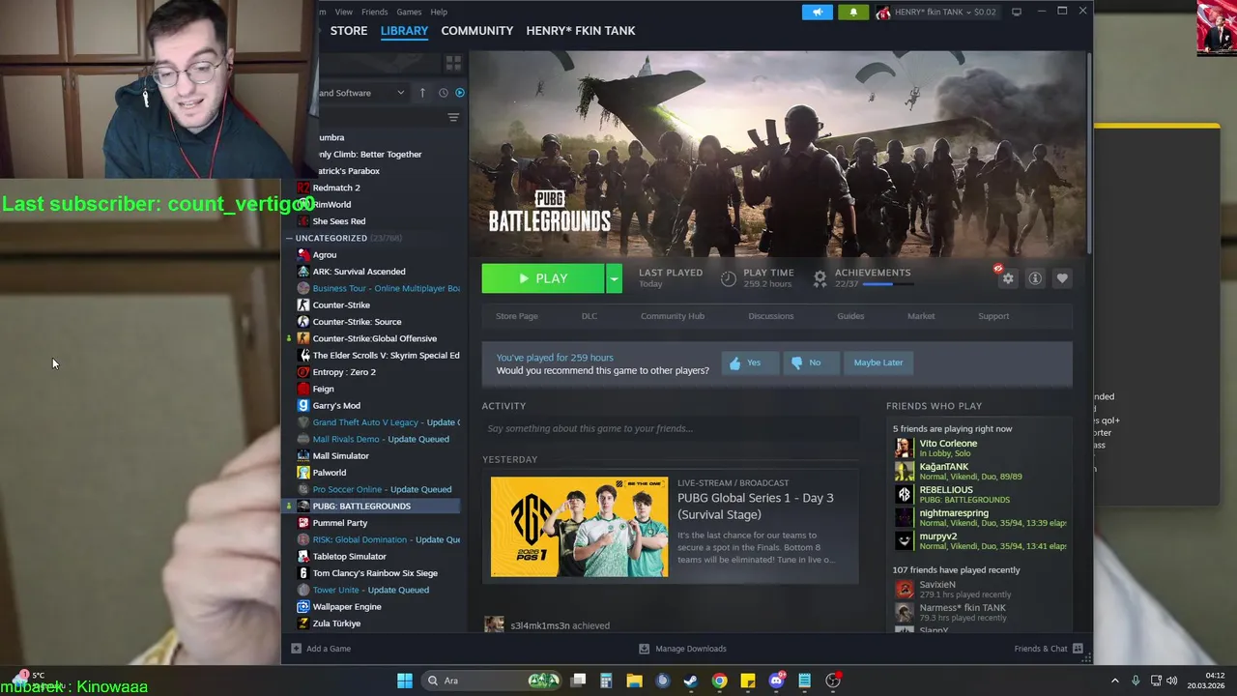Go to the STORE tab
The height and width of the screenshot is (696, 1237).
coord(349,31)
